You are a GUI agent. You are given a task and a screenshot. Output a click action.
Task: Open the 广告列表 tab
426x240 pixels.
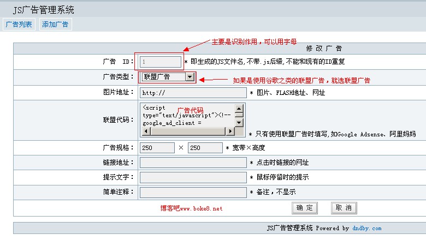[19, 25]
